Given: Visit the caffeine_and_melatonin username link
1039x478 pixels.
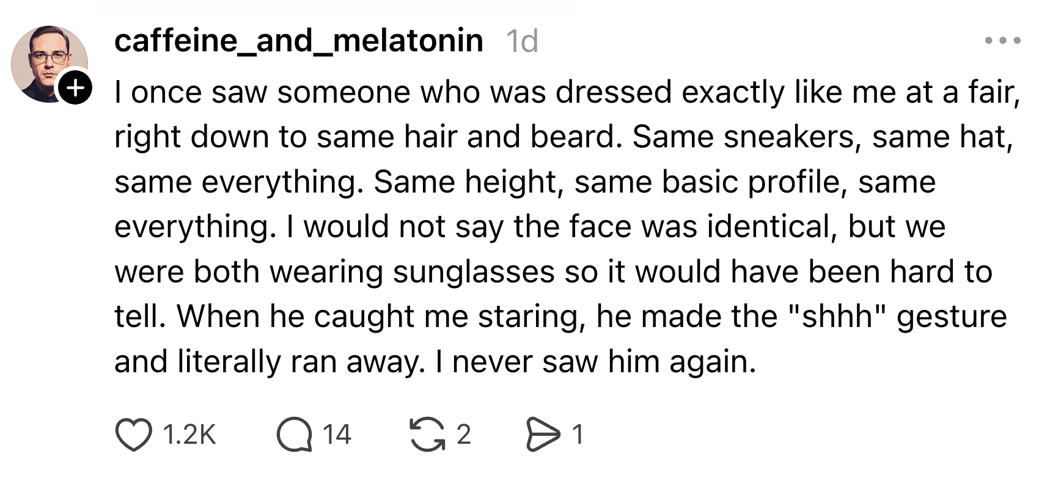Looking at the screenshot, I should click(298, 41).
